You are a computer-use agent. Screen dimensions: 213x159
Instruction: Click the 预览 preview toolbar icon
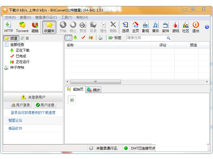coord(83,27)
